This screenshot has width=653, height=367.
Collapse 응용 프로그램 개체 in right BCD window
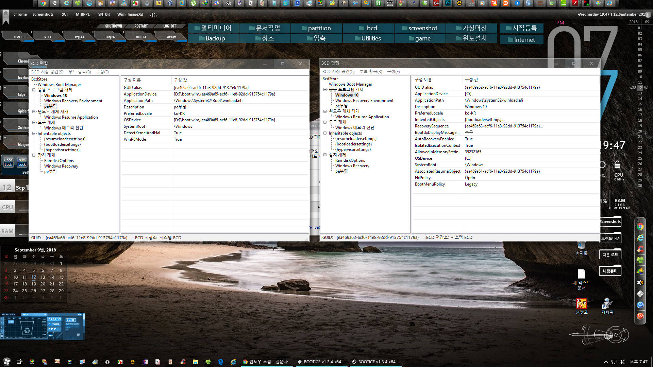[x=325, y=90]
